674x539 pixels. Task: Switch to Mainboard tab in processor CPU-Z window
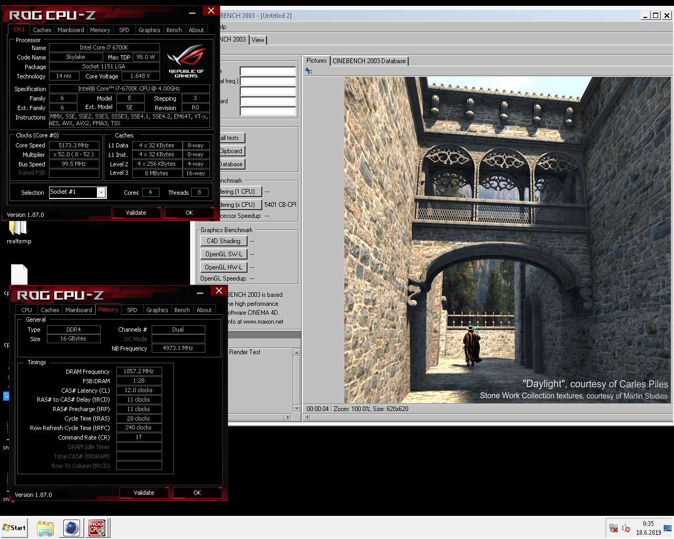tap(71, 30)
